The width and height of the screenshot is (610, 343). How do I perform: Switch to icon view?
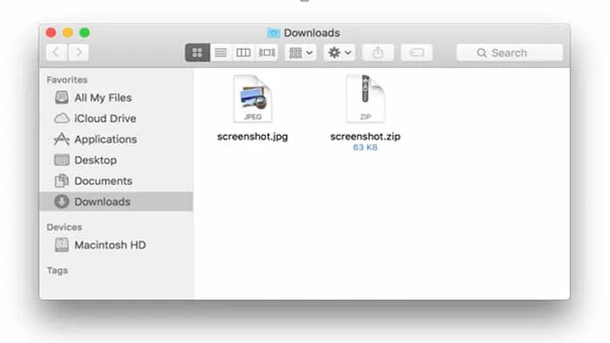point(197,52)
